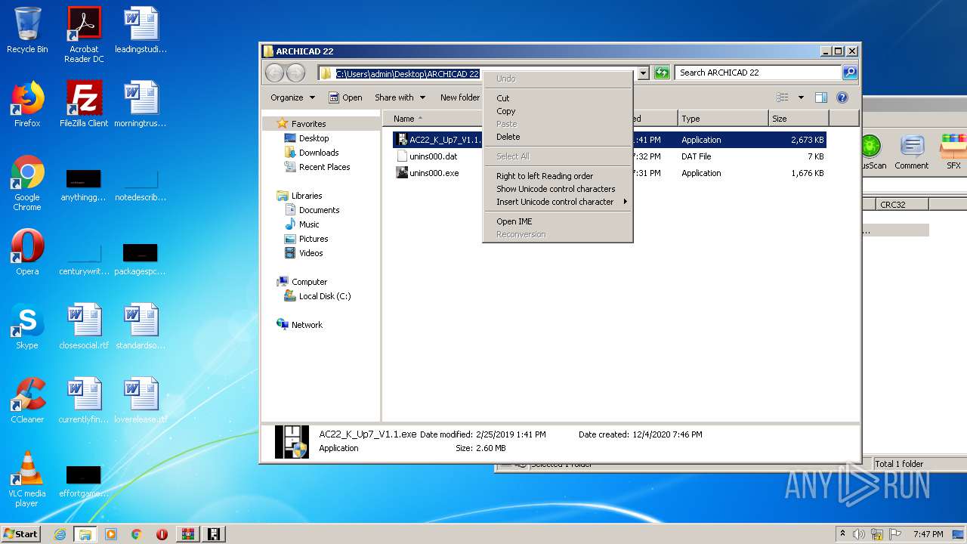The image size is (967, 544).
Task: Open Videos library in navigation pane
Action: coord(310,253)
